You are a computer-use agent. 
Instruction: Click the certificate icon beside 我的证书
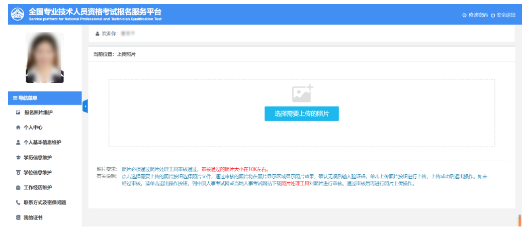18,217
